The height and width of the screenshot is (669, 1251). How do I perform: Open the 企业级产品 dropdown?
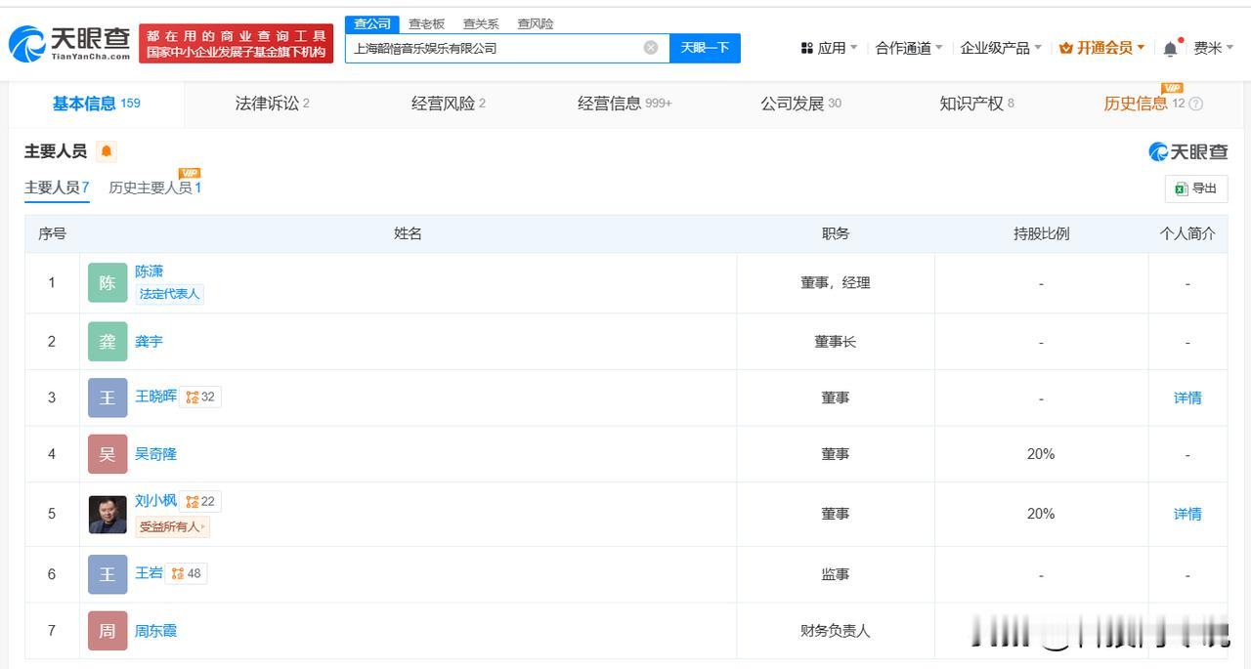[x=1001, y=48]
